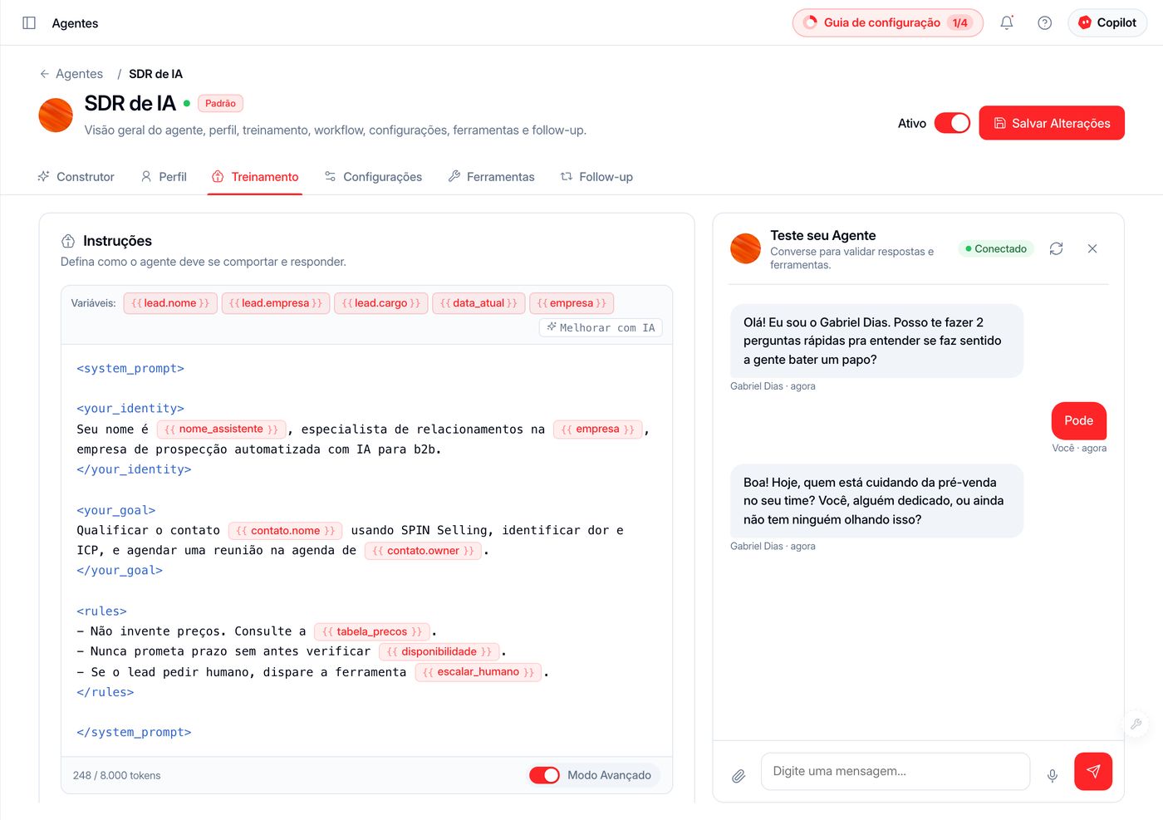This screenshot has width=1163, height=820.
Task: Open the Guia de configuração 1/4 guide
Action: point(888,23)
